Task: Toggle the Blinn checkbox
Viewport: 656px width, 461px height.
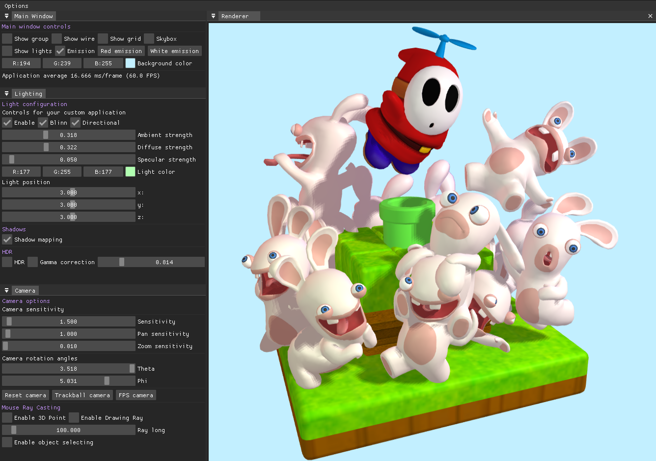Action: tap(43, 123)
